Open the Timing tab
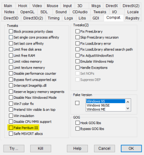 tap(53, 18)
